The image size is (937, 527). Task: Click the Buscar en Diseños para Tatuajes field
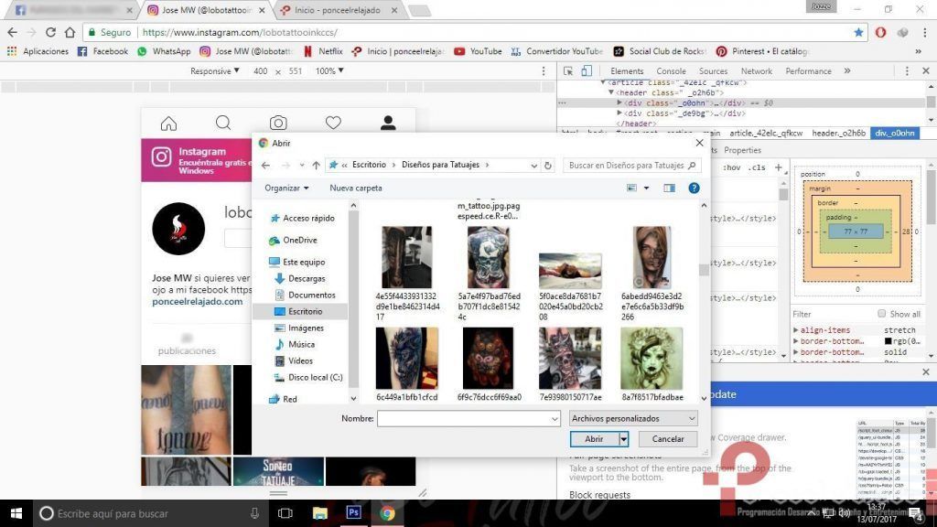(x=632, y=166)
